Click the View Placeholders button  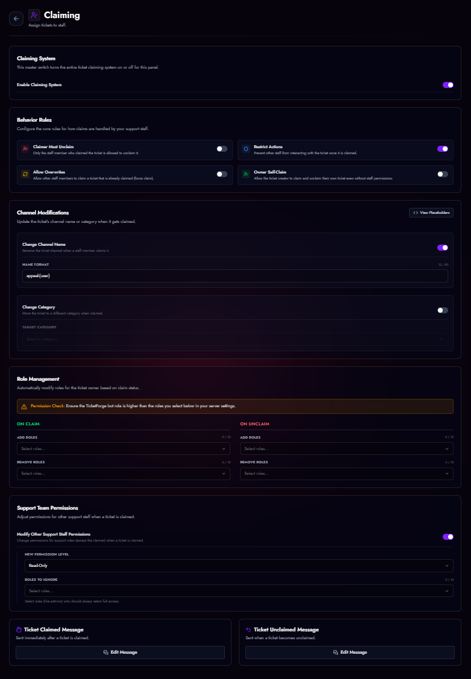[431, 212]
